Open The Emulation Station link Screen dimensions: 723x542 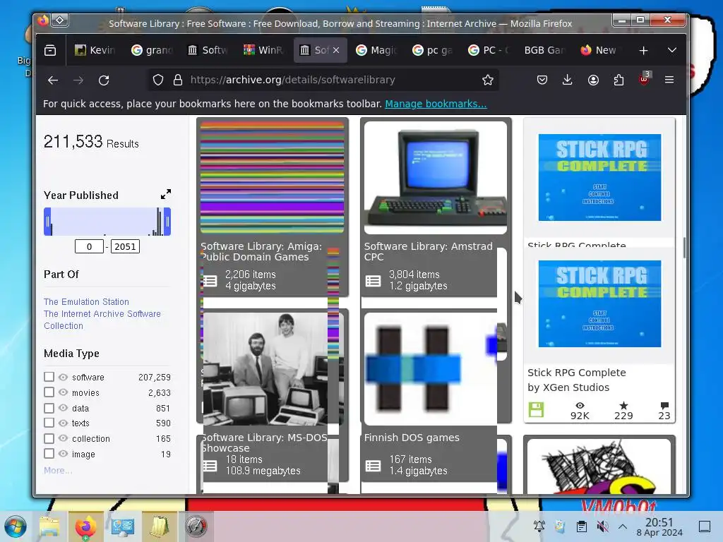pos(86,301)
